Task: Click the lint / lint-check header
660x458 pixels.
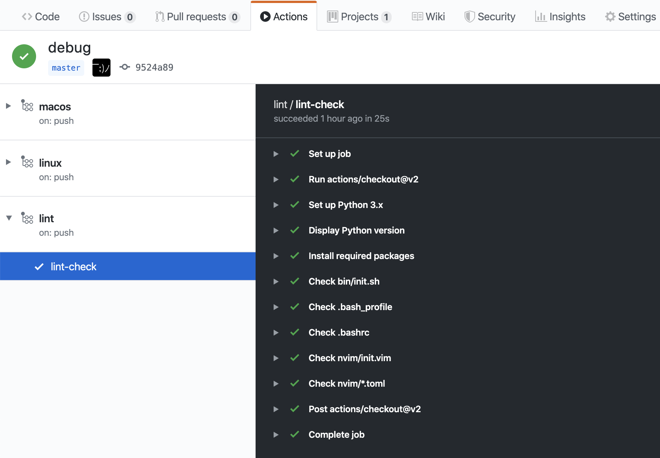Action: (x=309, y=104)
